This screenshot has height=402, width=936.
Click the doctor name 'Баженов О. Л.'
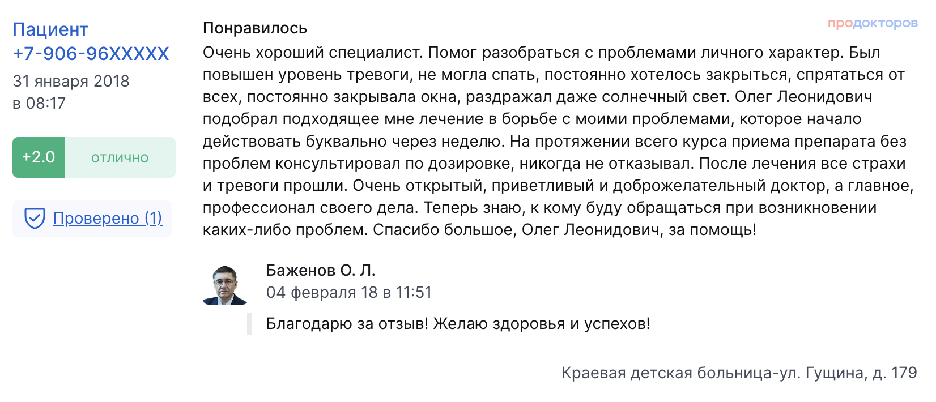click(321, 270)
